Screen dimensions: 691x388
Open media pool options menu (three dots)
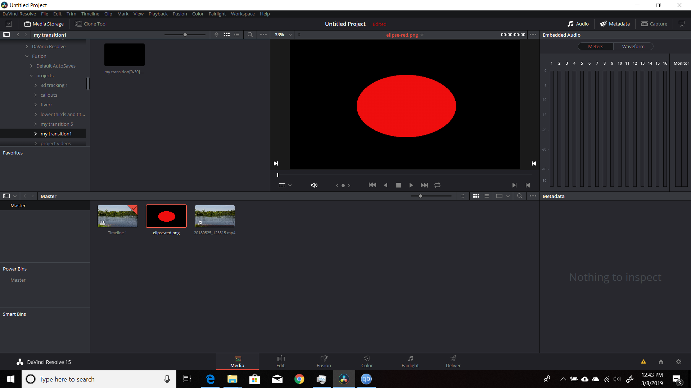533,196
